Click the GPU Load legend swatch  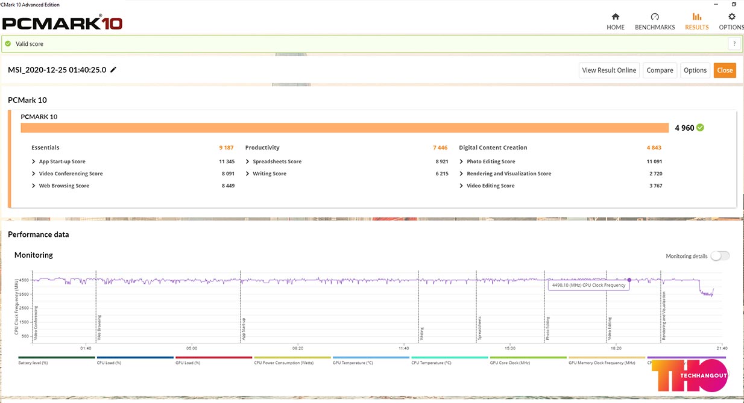[x=213, y=357]
